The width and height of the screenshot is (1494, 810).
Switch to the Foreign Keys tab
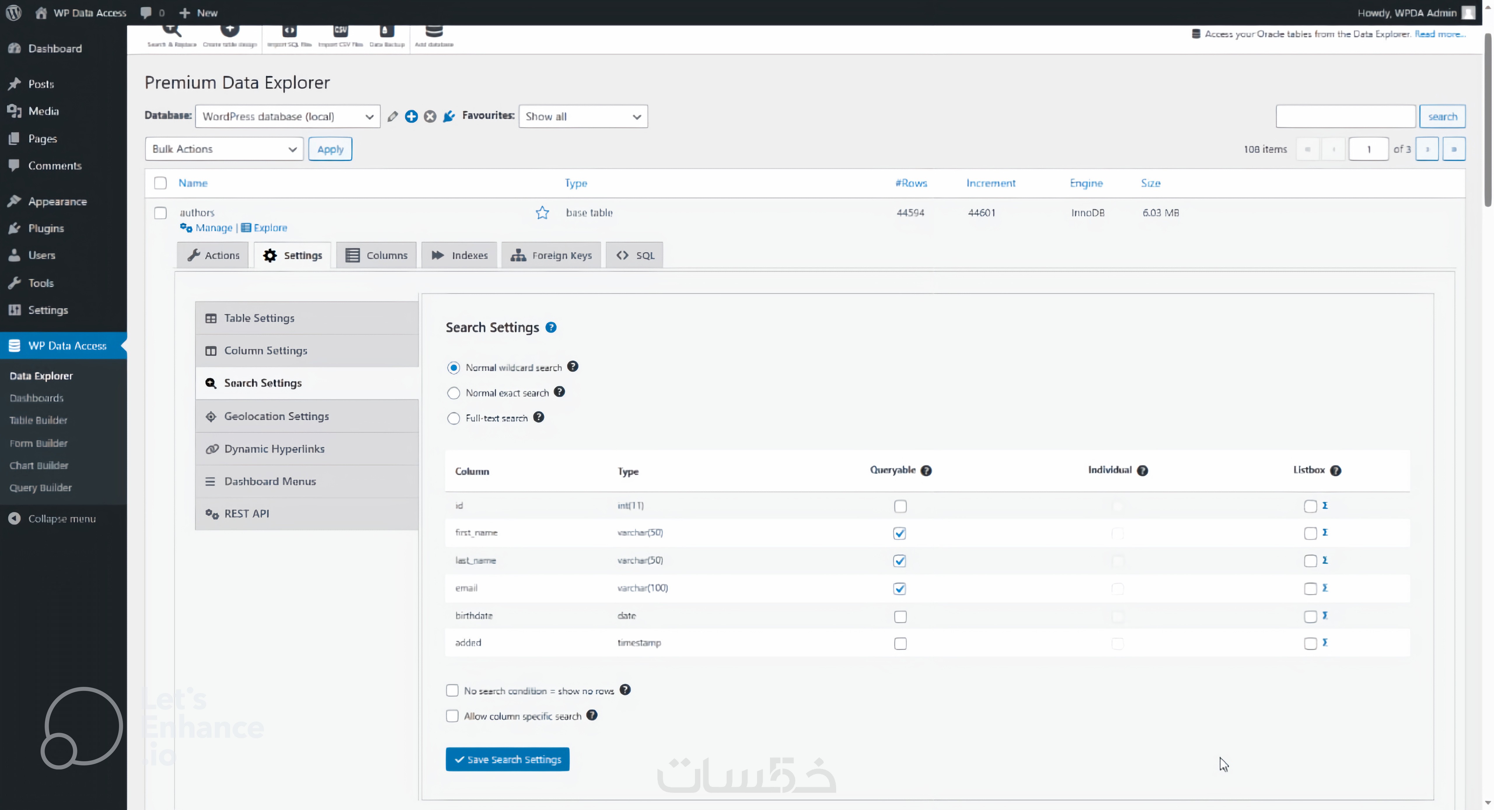point(551,255)
